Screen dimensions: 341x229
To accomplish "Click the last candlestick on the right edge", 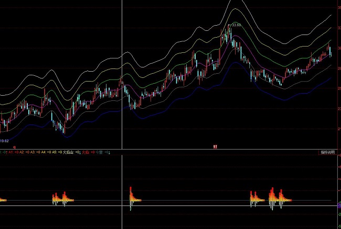I will coord(330,52).
